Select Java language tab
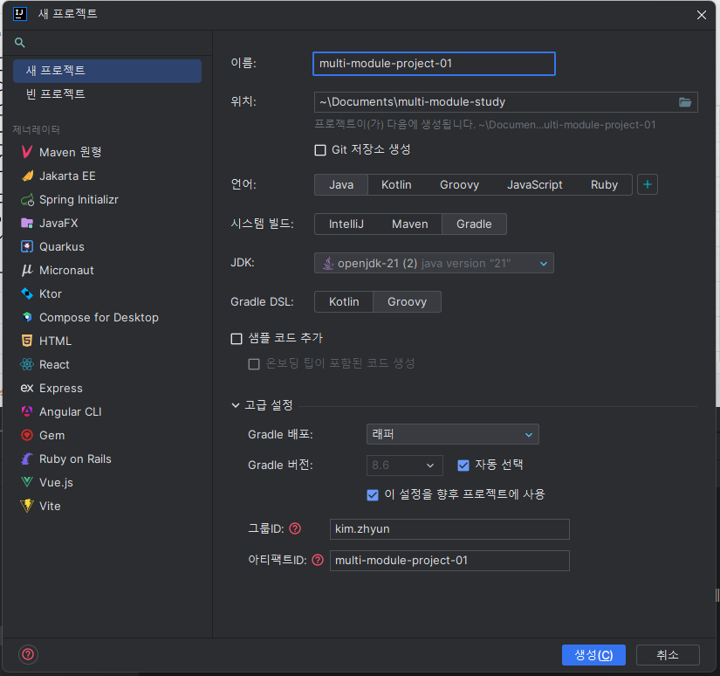Viewport: 720px width, 676px height. 341,185
